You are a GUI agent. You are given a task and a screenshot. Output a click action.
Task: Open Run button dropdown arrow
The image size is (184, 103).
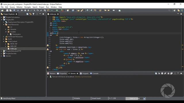tap(60, 10)
